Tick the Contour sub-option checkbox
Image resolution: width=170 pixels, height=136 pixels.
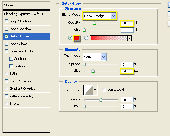click(x=11, y=59)
